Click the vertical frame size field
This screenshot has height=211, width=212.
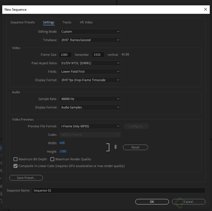98,55
